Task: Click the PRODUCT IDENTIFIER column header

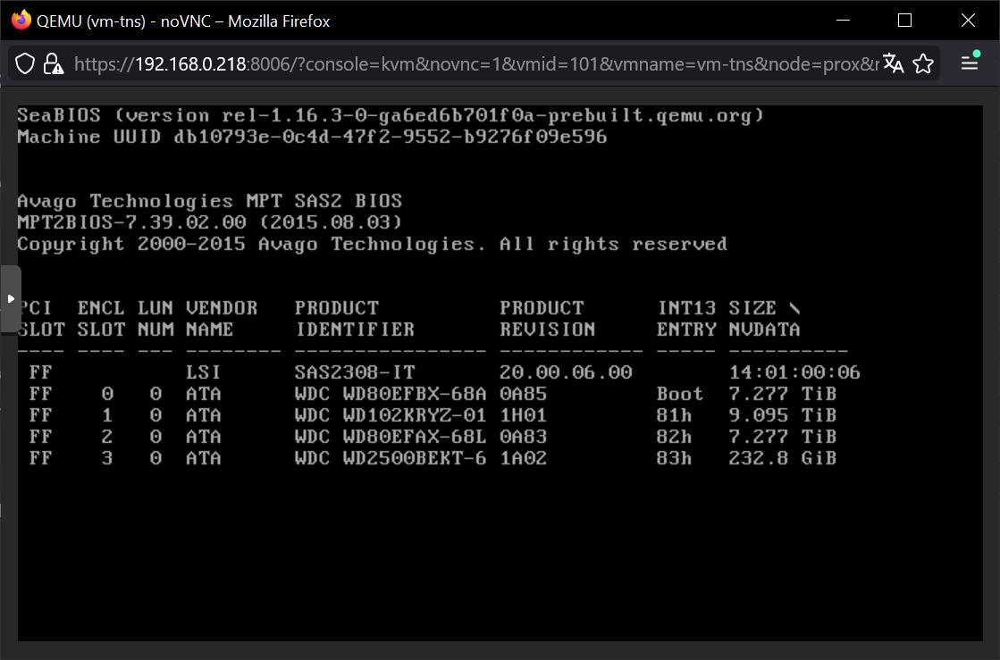Action: 355,319
